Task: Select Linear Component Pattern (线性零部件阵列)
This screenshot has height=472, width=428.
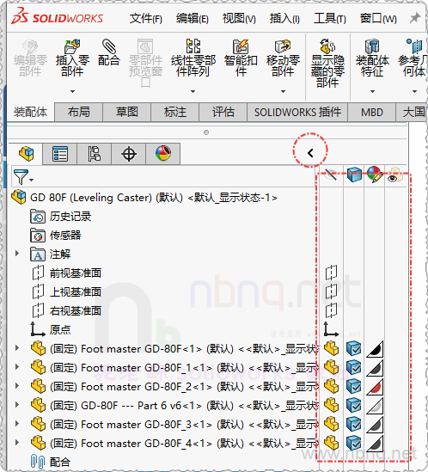Action: tap(193, 58)
